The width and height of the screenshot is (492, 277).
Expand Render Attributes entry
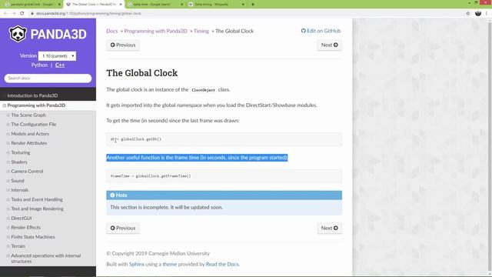click(x=8, y=143)
